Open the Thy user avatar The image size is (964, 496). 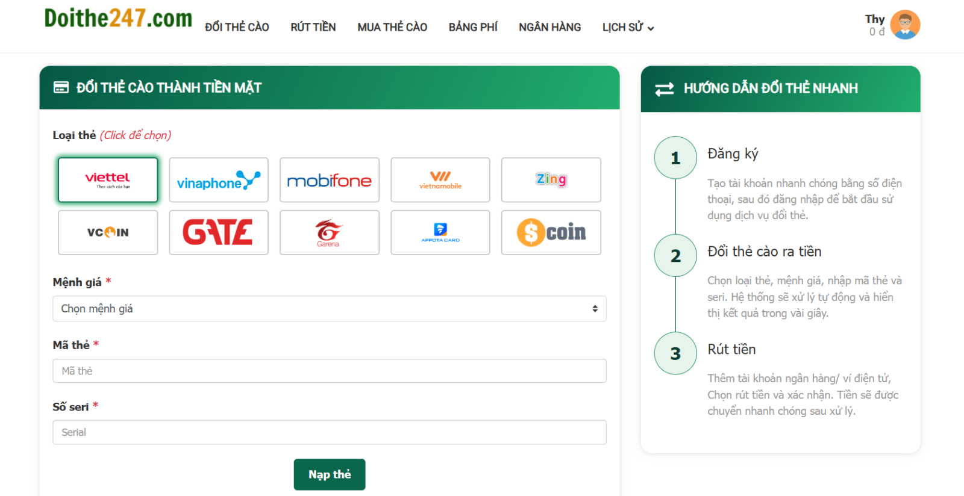[x=905, y=25]
